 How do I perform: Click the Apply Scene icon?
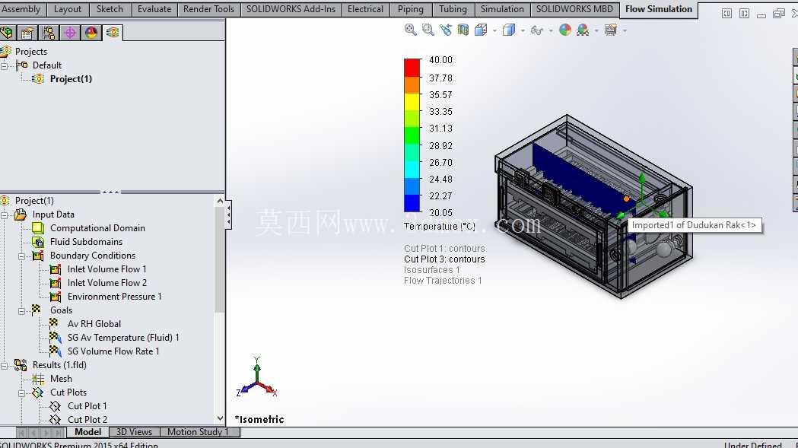(x=583, y=30)
